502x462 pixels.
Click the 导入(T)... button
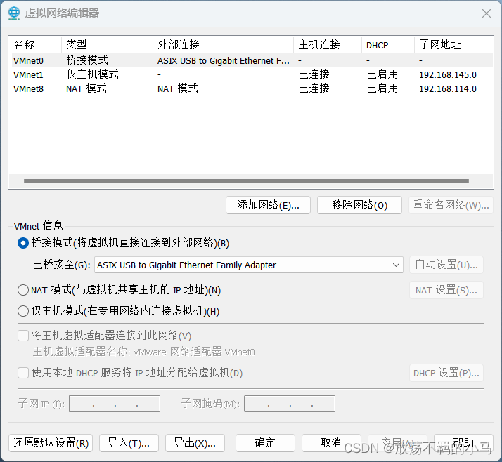tap(129, 443)
